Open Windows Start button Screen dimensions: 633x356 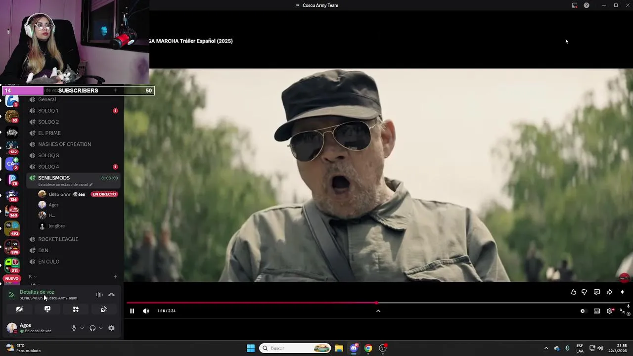[251, 348]
